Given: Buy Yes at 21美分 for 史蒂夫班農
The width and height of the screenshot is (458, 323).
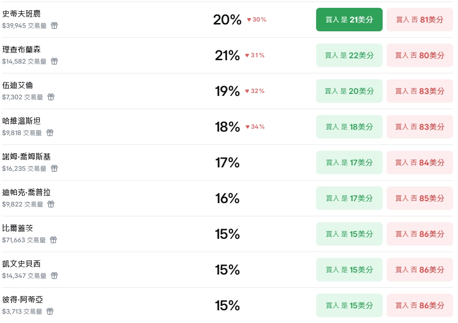Looking at the screenshot, I should tap(349, 20).
